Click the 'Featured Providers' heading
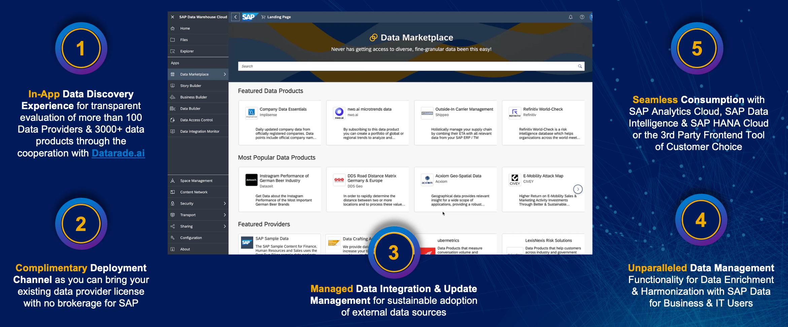The image size is (788, 327). tap(264, 224)
